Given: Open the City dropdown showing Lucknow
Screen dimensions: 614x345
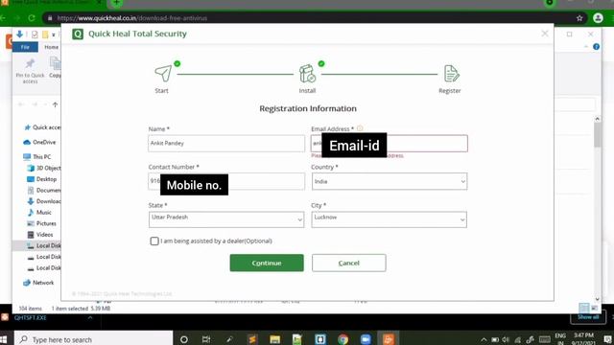Looking at the screenshot, I should click(390, 219).
